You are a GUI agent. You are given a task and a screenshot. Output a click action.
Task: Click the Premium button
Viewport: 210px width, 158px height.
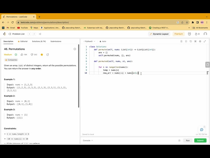coord(178,34)
